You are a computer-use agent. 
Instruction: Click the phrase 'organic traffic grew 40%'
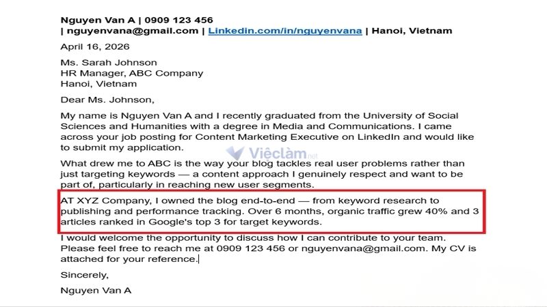388,211
